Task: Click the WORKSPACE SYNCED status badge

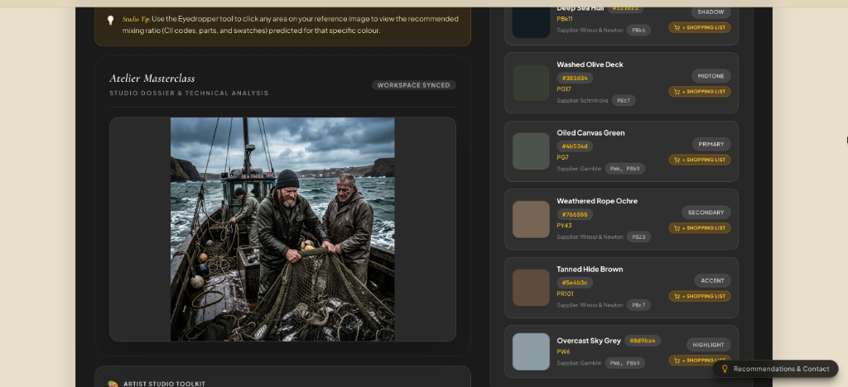Action: (414, 85)
